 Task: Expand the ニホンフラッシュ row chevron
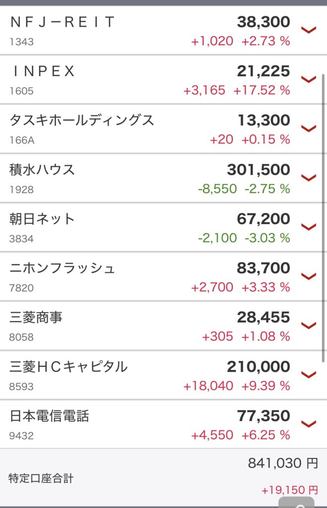(x=309, y=276)
